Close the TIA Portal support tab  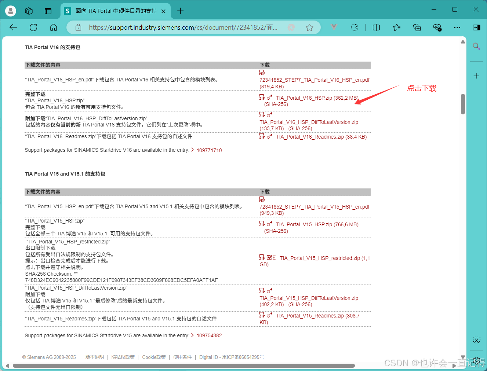tap(164, 11)
